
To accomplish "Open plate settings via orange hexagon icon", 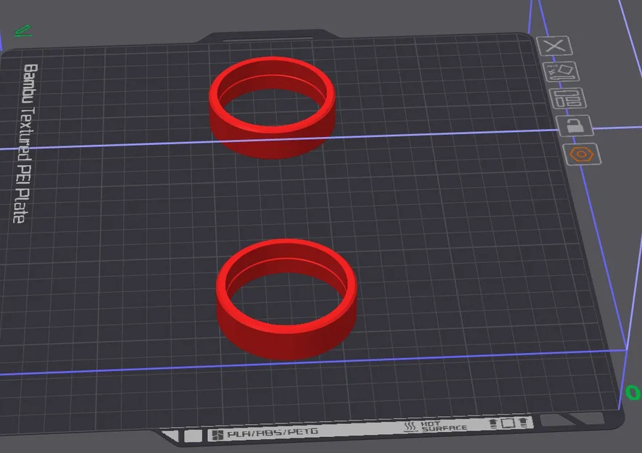I will pyautogui.click(x=582, y=154).
